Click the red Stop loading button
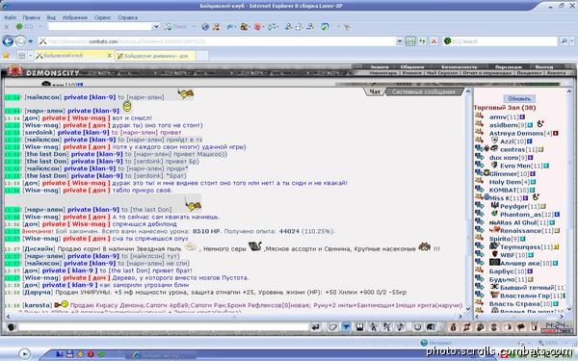 click(433, 41)
